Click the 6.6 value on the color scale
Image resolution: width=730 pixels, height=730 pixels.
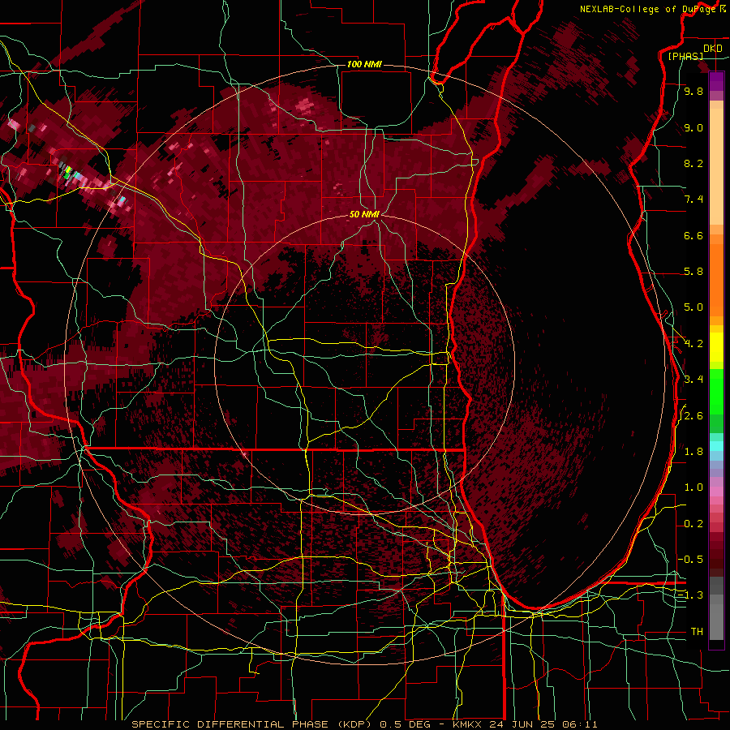[x=693, y=236]
